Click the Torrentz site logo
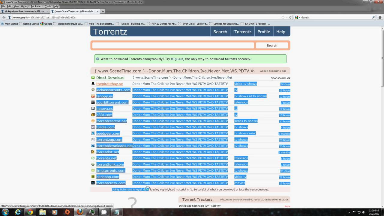 pos(110,31)
